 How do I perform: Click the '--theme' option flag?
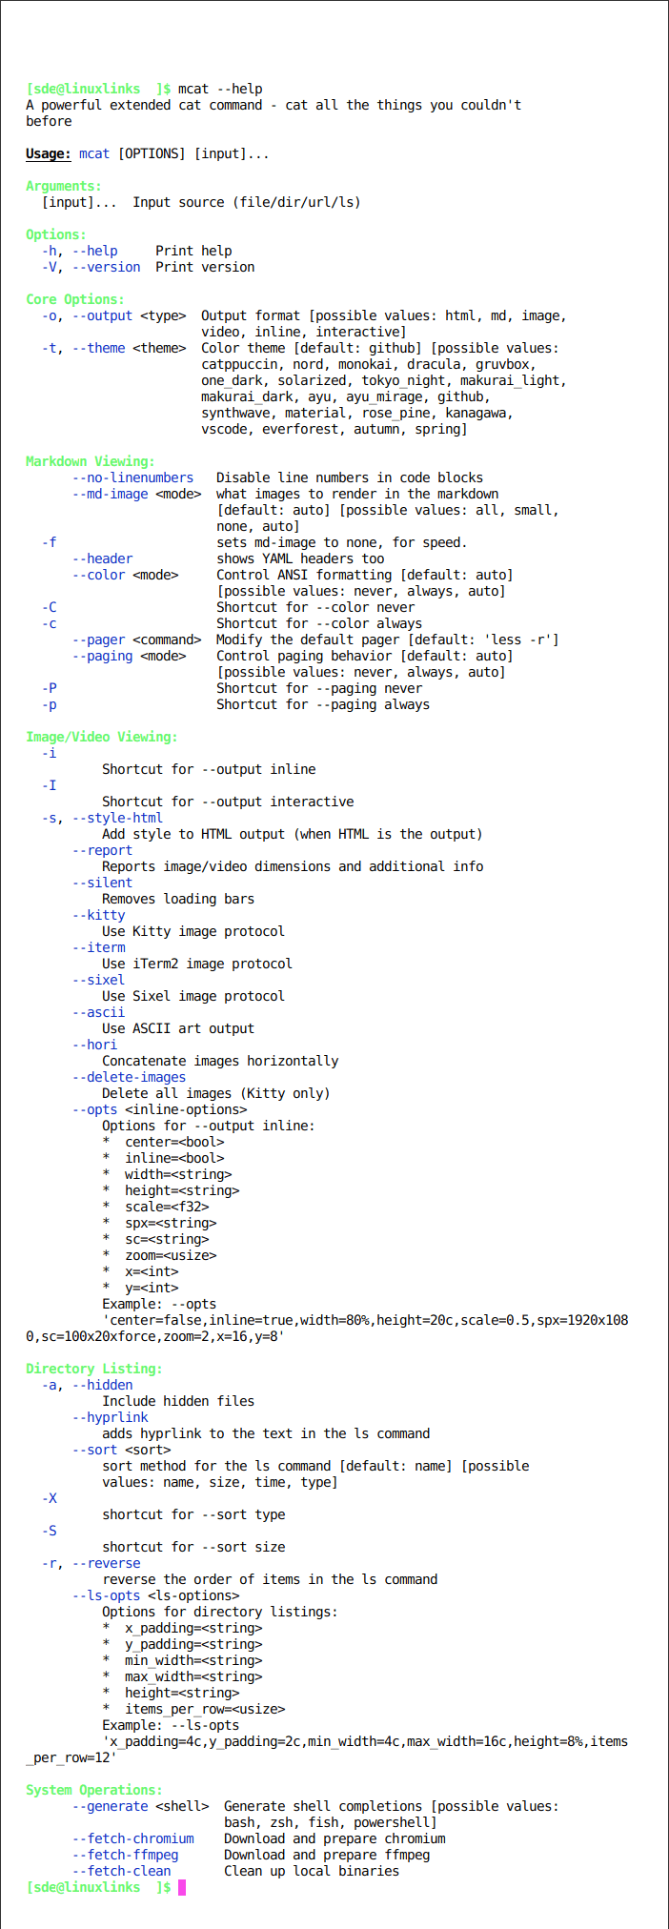[98, 348]
